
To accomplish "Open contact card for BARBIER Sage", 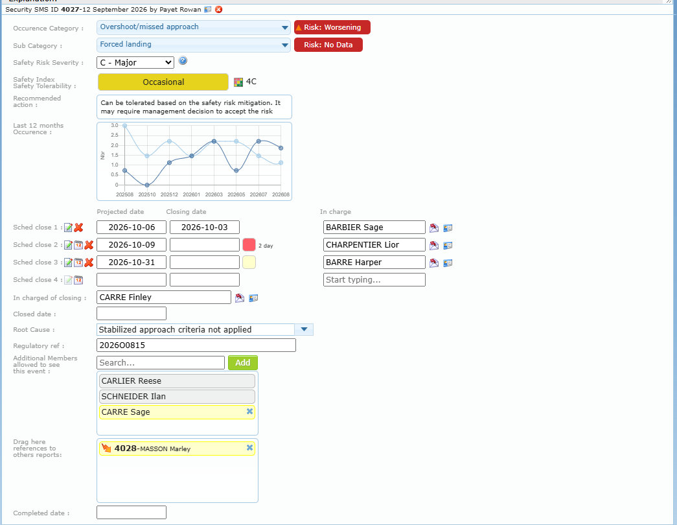I will [448, 227].
